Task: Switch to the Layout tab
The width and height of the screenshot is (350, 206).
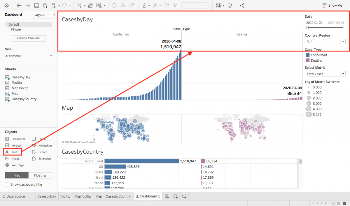Action: [44, 15]
